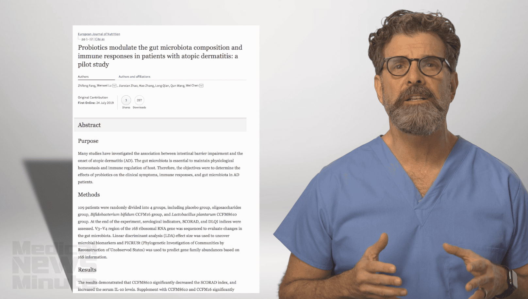Viewport: 528px width, 299px height.
Task: Click author name Hao Zhang
Action: pos(146,86)
